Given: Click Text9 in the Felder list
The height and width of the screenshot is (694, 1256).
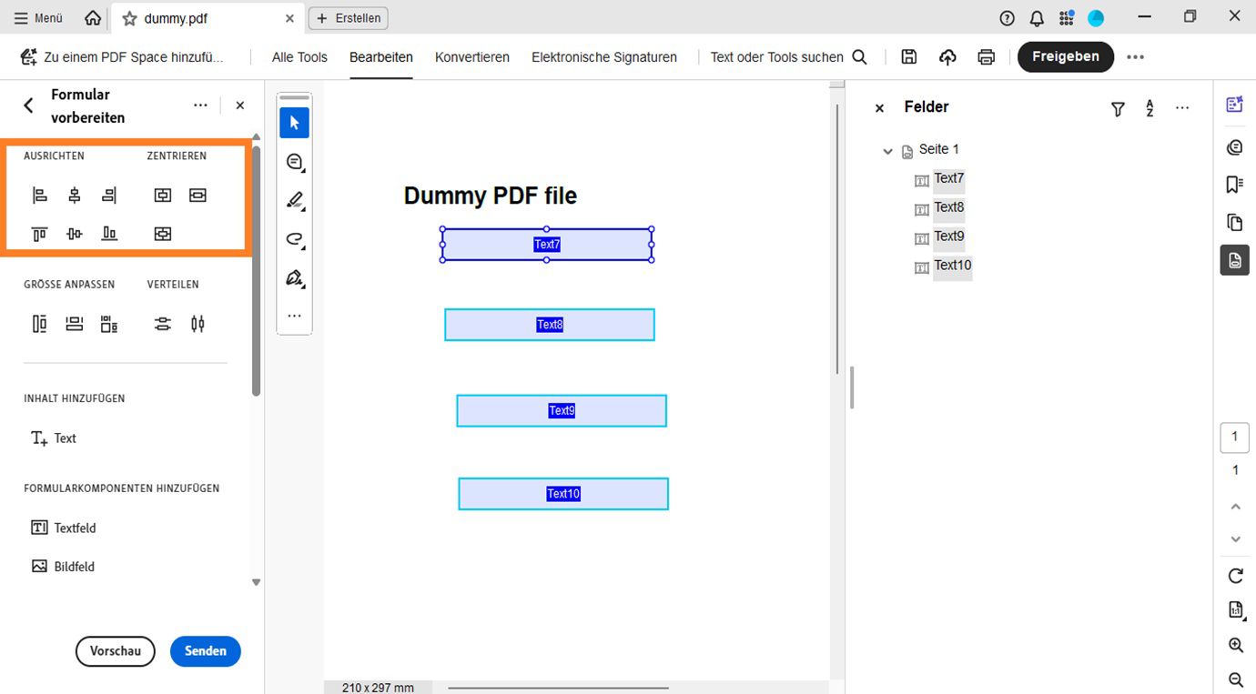Looking at the screenshot, I should [949, 236].
